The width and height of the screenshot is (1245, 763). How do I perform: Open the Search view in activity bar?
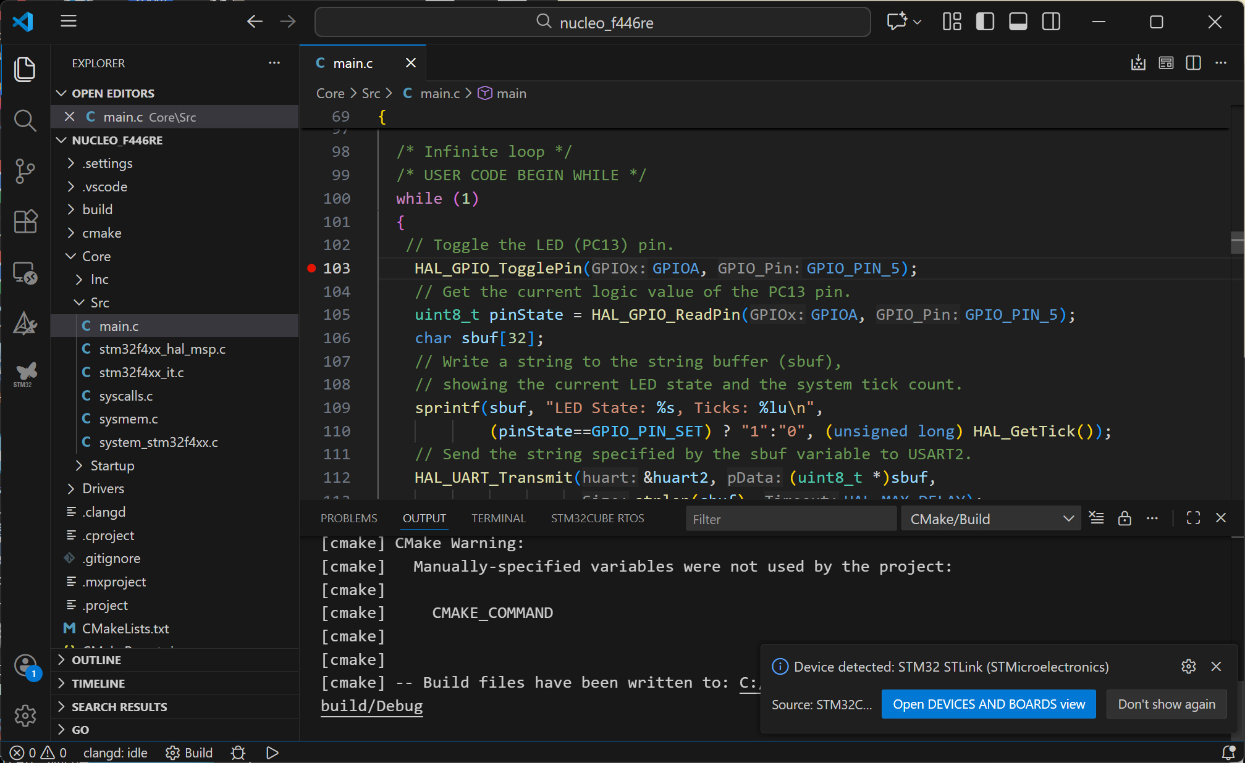pos(25,120)
